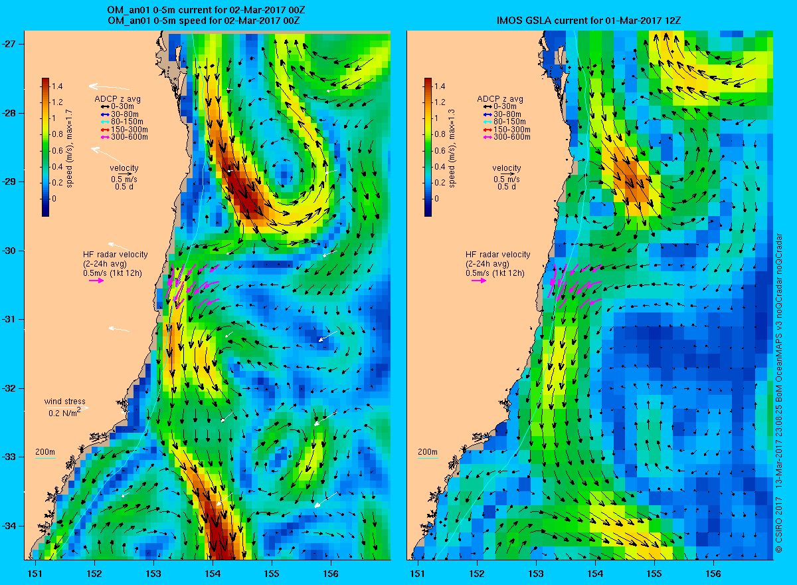Click the magenta HF radar scale arrow in IMOS GSLA map
This screenshot has width=797, height=585.
click(x=479, y=281)
